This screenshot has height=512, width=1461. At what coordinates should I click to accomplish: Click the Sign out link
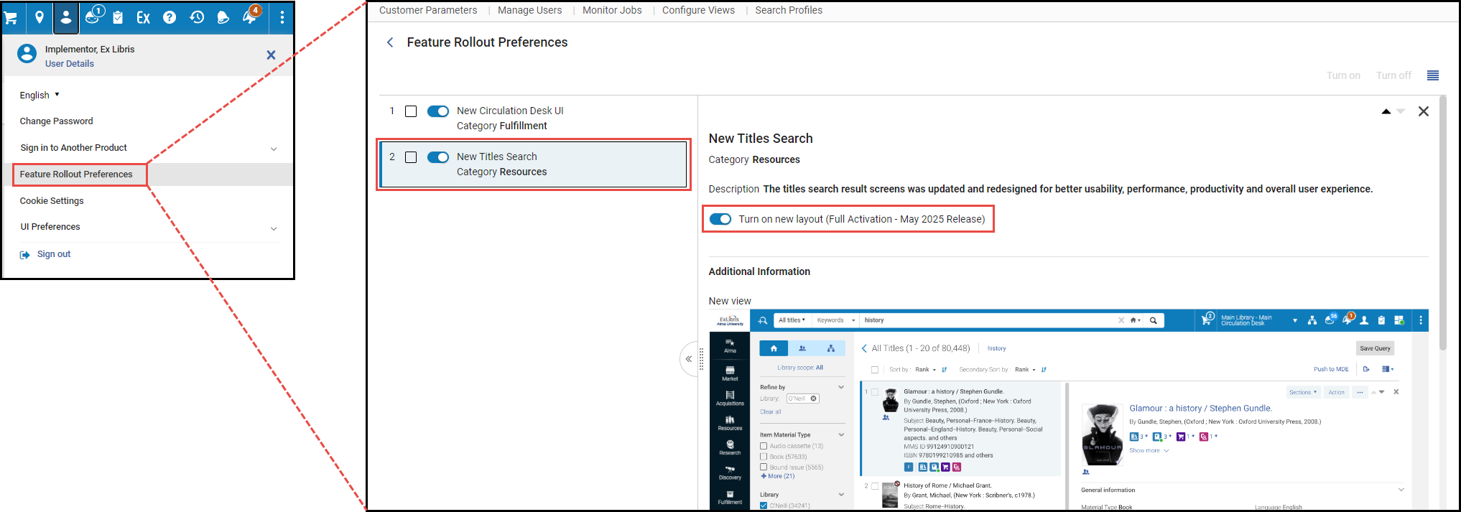click(54, 254)
